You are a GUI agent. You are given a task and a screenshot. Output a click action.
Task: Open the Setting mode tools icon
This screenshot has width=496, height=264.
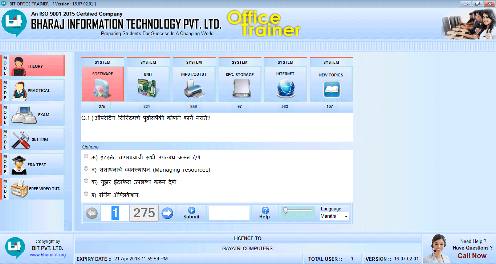coord(20,140)
